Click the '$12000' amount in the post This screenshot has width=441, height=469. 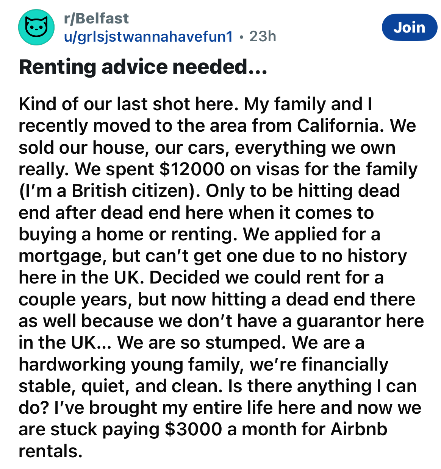point(192,169)
